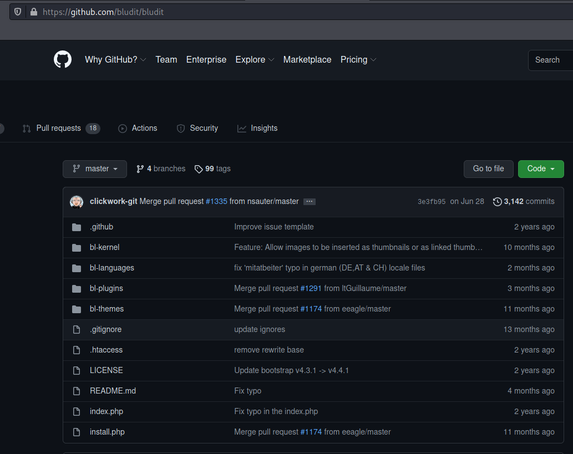Click the .htaccess file icon
Viewport: 573px width, 454px height.
[77, 350]
